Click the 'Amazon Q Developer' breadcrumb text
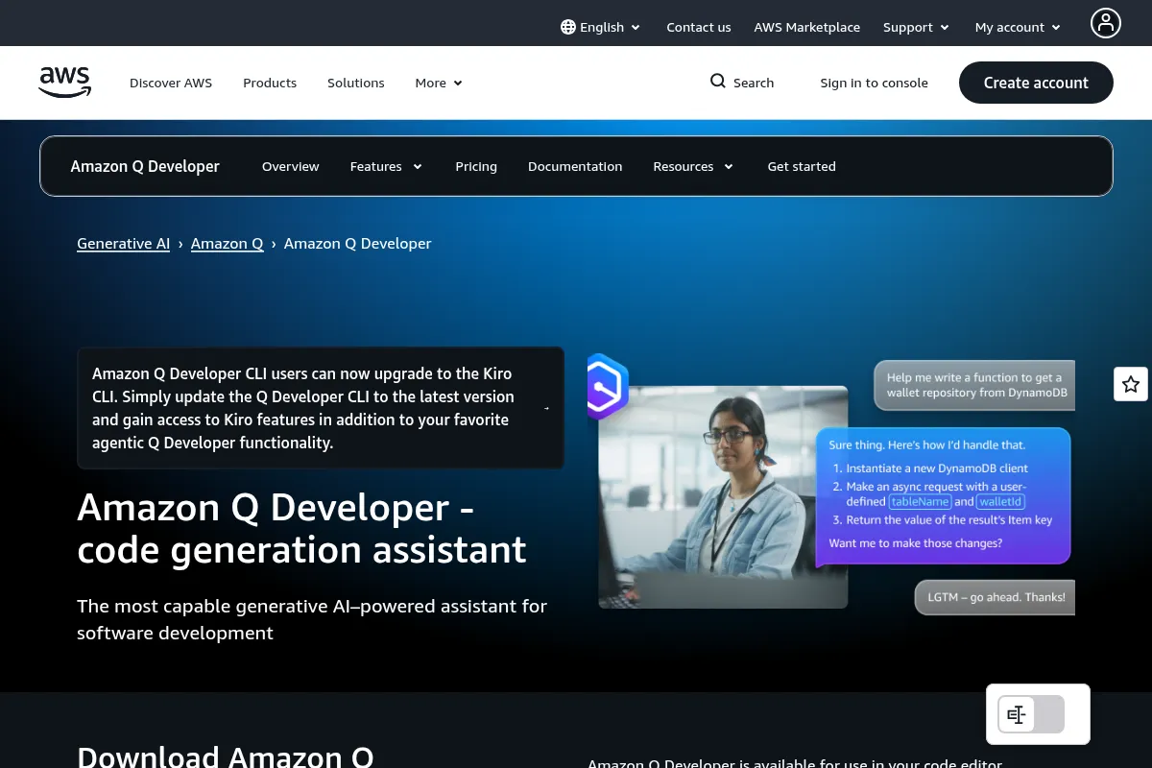 pos(357,244)
